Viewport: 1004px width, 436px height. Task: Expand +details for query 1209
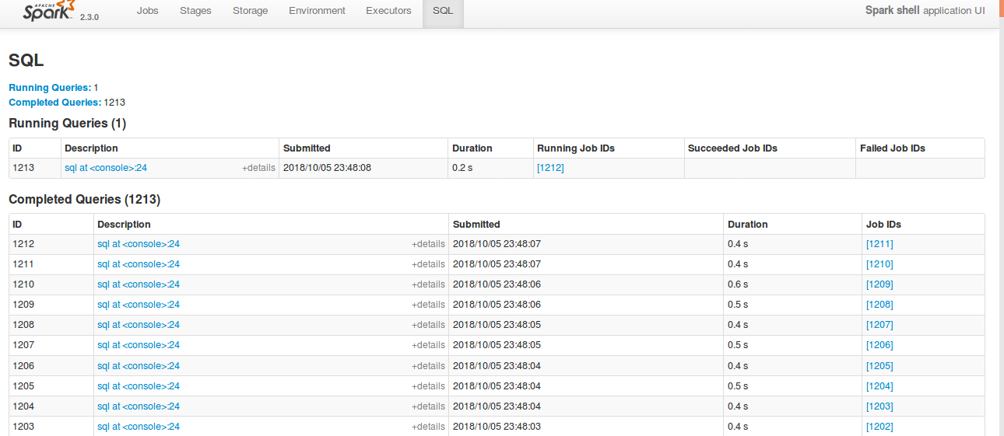[x=429, y=305]
